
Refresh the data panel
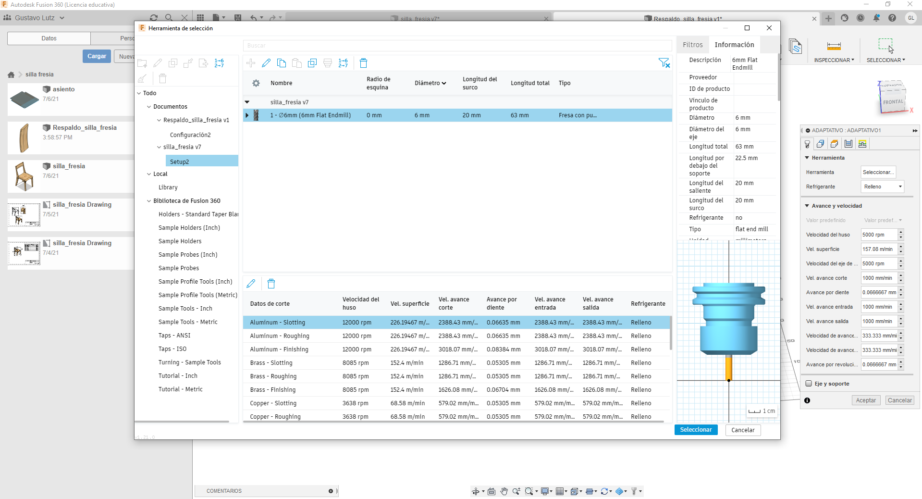[x=154, y=18]
